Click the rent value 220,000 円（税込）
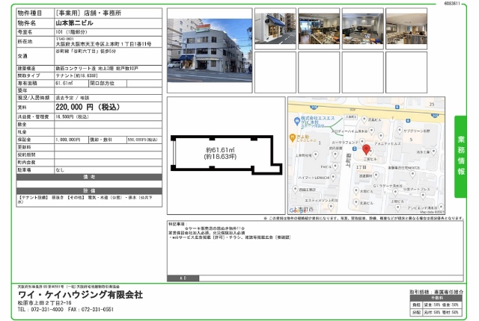The image size is (479, 321). pyautogui.click(x=88, y=107)
